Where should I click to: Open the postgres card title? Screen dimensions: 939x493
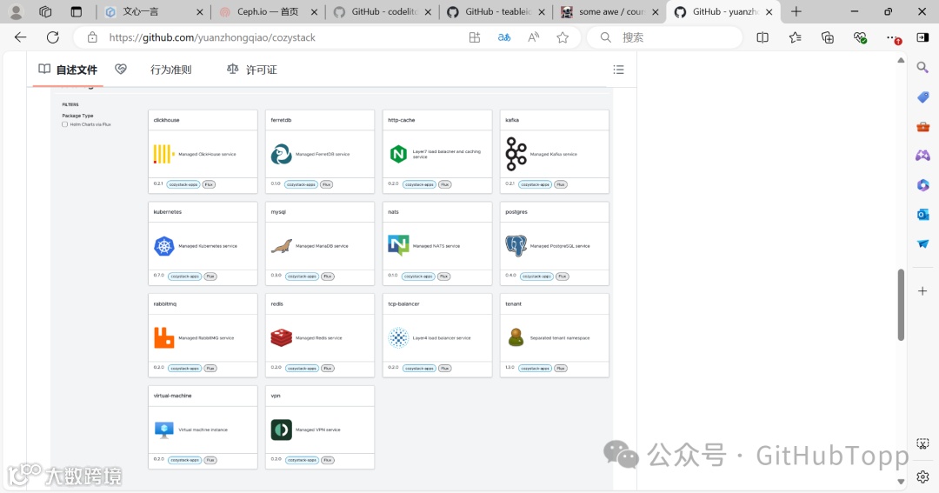point(516,212)
